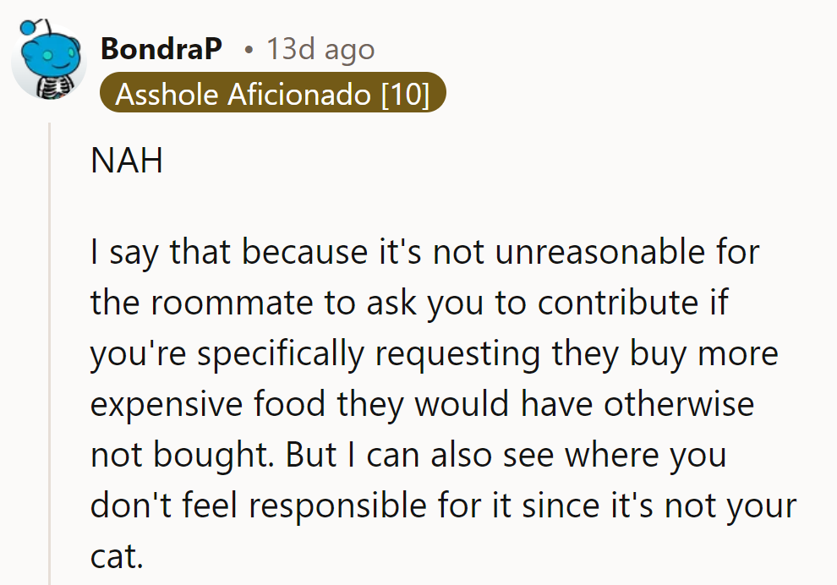
Task: Click the word "otherwise" in the comment
Action: pos(678,404)
